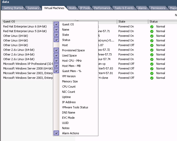Switch to the Alarms tab
The height and width of the screenshot is (141, 177).
[x=142, y=8]
